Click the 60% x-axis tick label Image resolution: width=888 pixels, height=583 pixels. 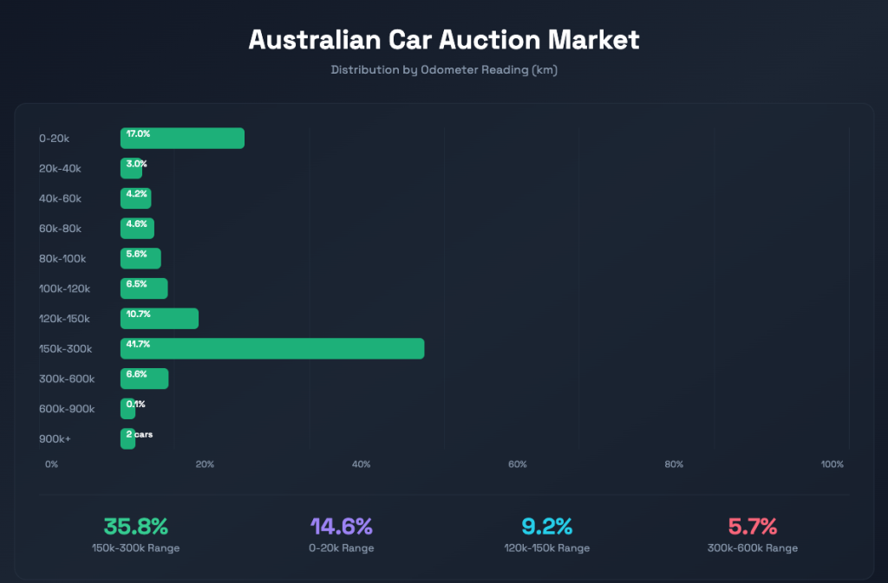pyautogui.click(x=518, y=464)
